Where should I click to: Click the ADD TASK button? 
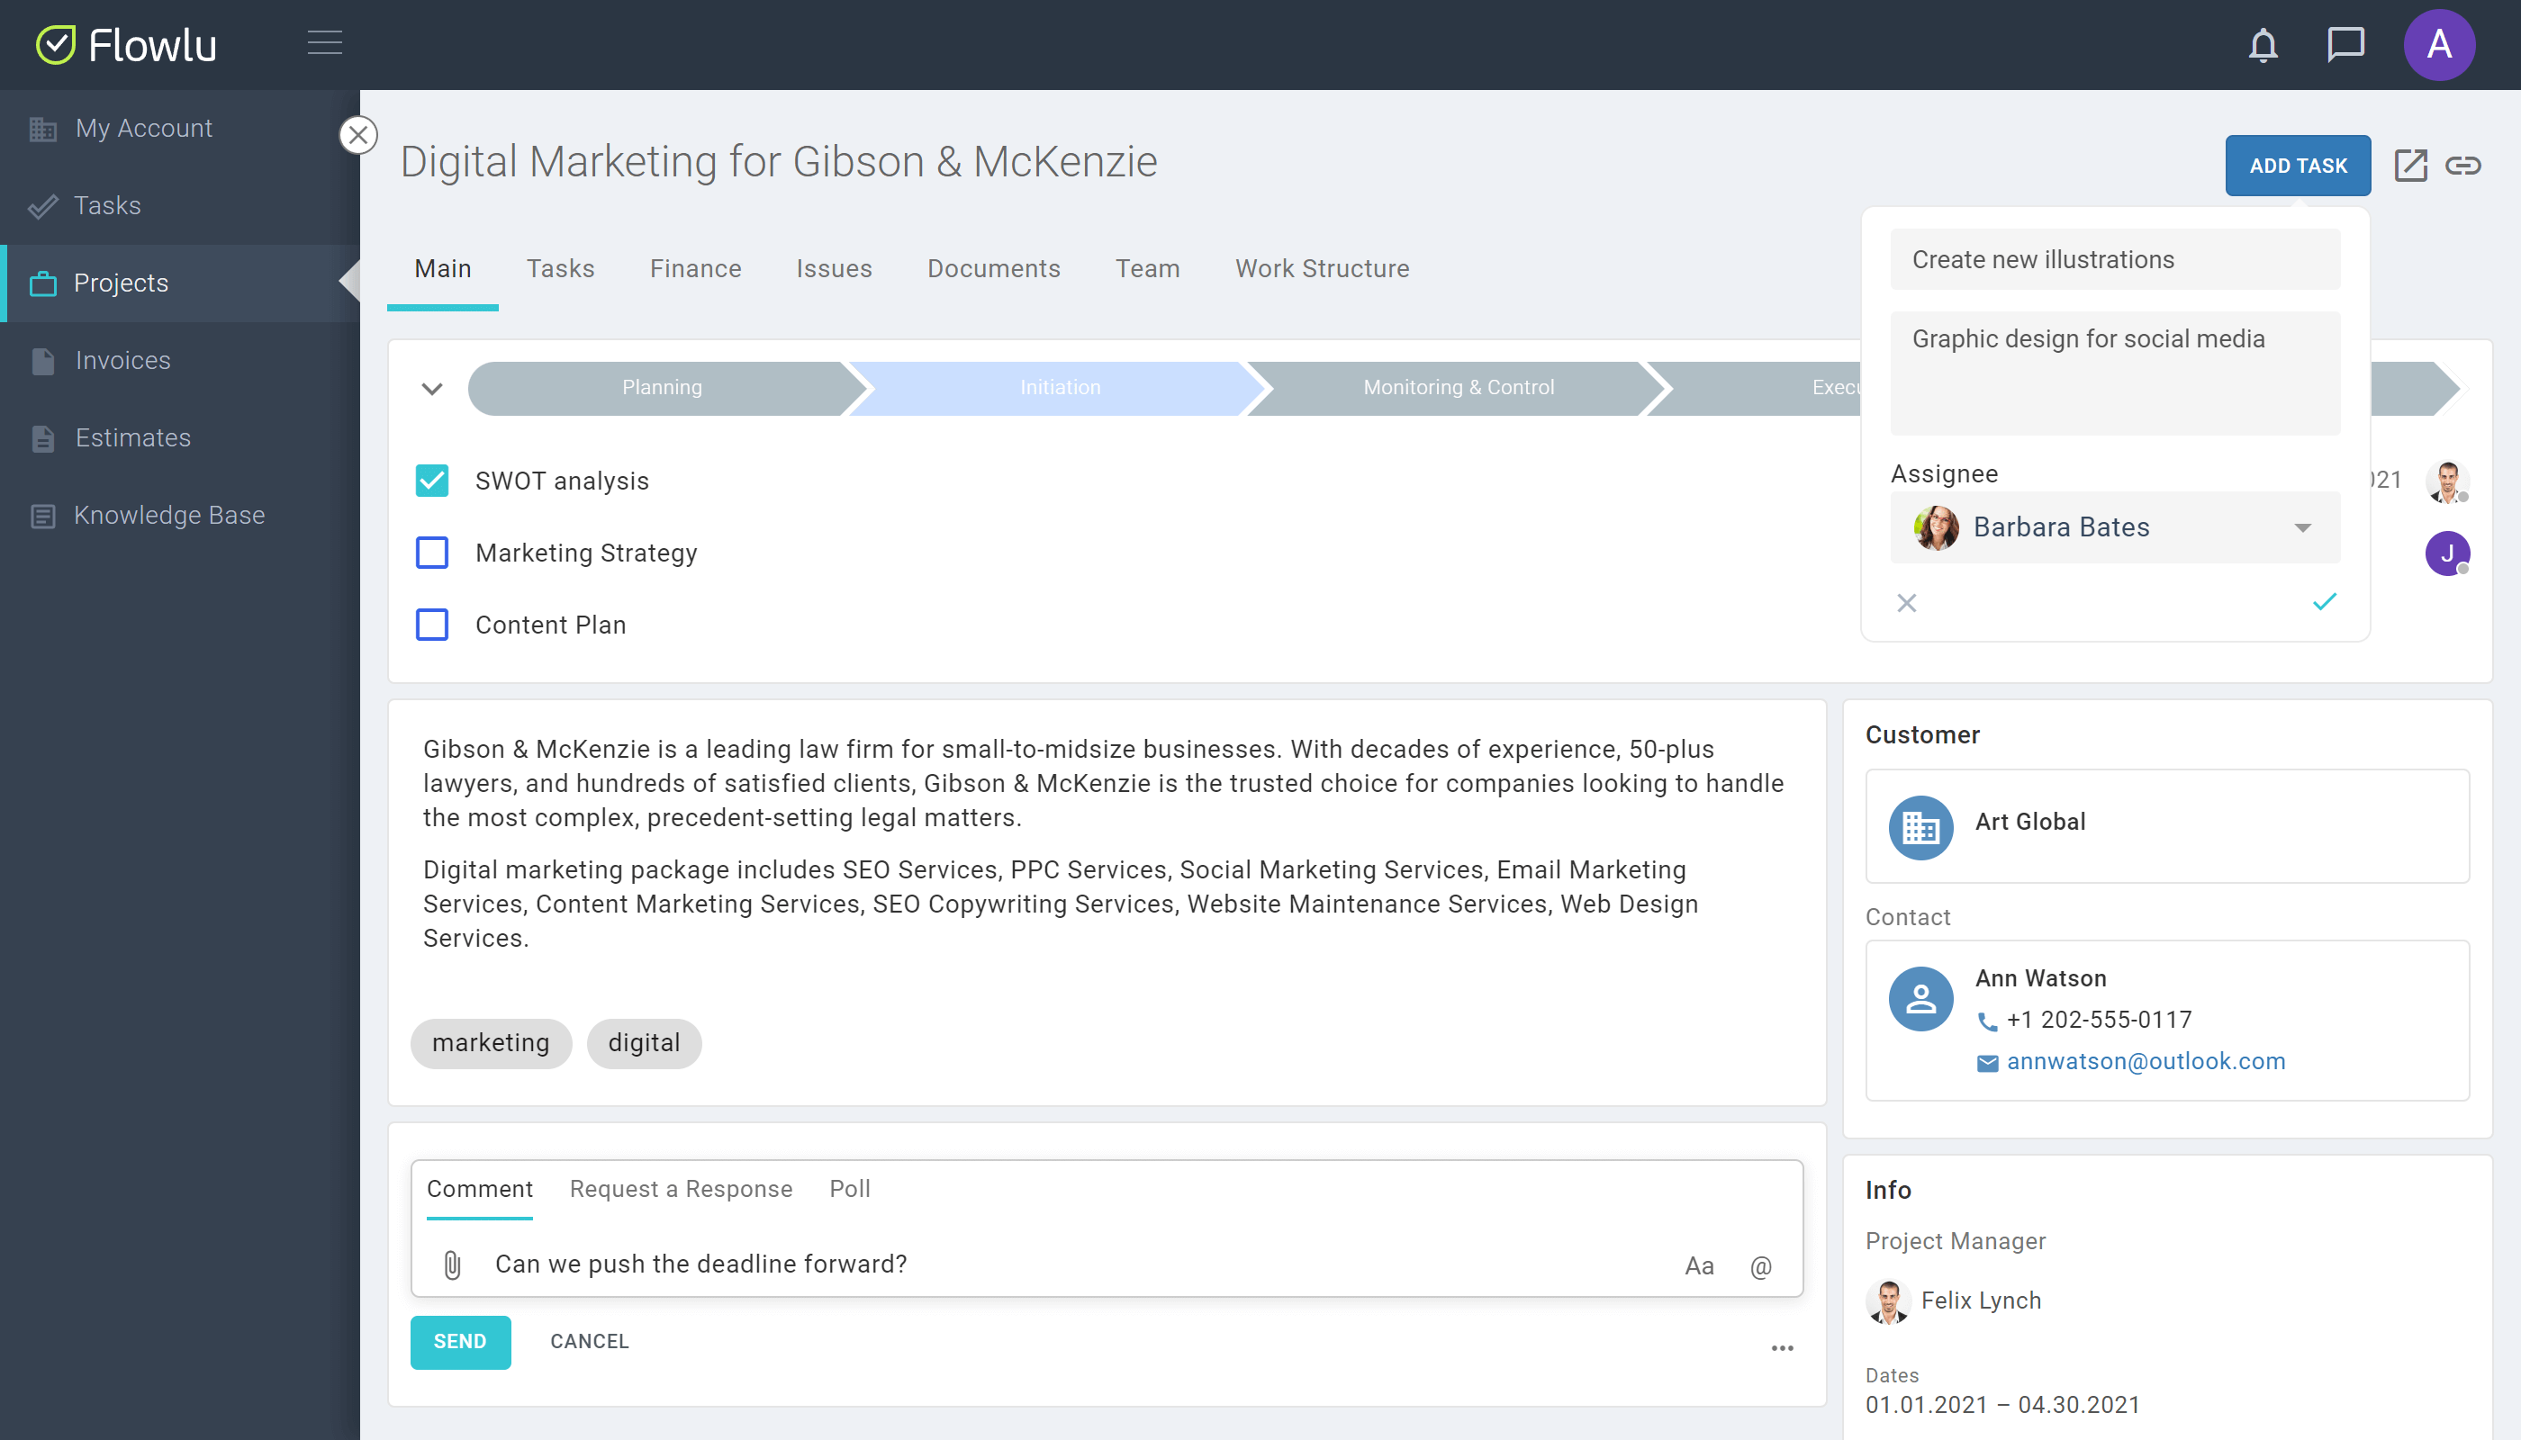pyautogui.click(x=2298, y=166)
